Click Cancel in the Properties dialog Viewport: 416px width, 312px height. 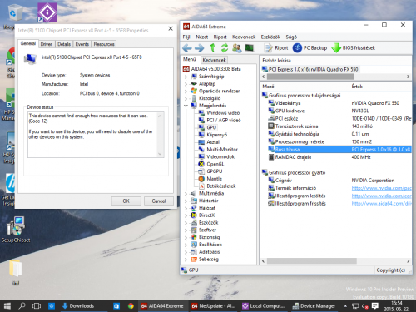coord(159,201)
